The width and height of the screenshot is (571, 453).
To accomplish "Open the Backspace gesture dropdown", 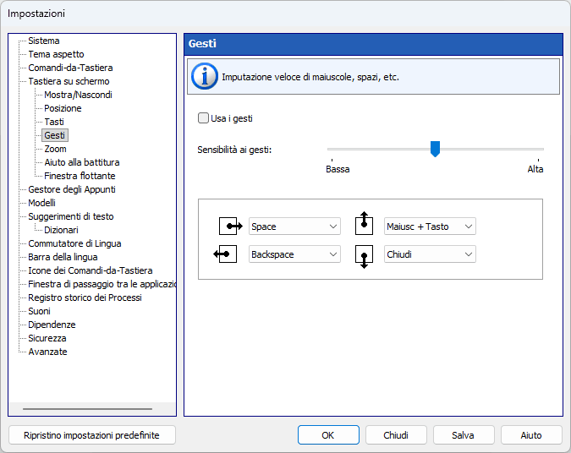I will click(294, 254).
